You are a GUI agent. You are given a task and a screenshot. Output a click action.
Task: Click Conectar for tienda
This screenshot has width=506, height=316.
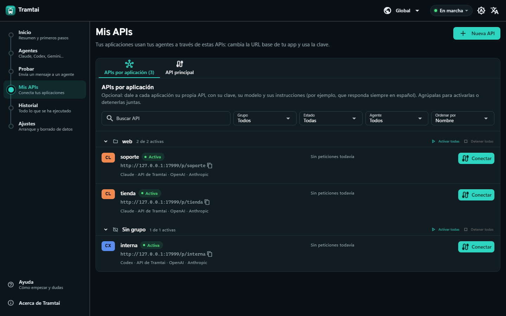click(x=476, y=195)
